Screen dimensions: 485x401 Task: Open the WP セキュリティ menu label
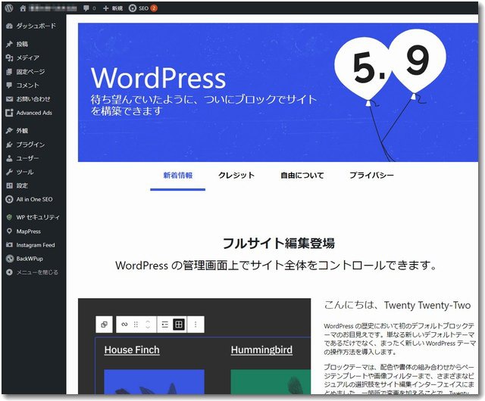point(38,217)
